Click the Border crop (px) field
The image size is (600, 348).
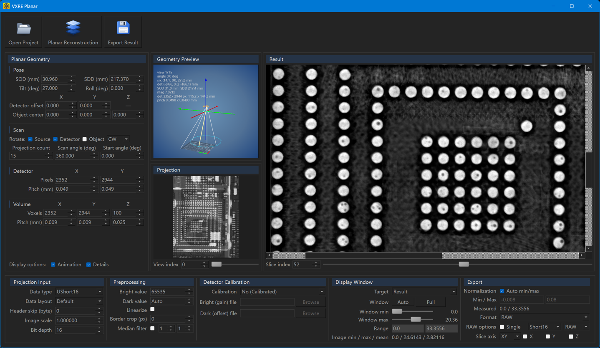171,319
